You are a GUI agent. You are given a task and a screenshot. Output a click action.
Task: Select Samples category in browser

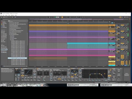pos(4,42)
